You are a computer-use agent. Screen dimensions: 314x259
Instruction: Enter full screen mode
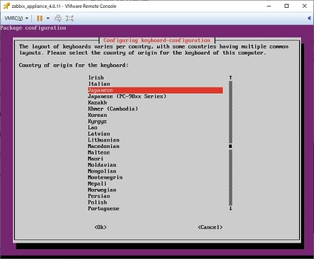69,18
